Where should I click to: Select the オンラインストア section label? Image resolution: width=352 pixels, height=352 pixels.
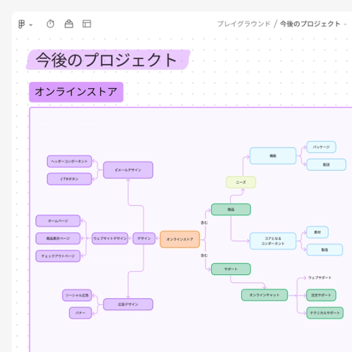tap(76, 92)
